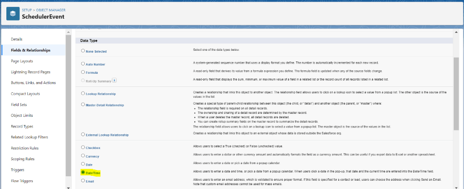Image resolution: width=464 pixels, height=189 pixels.
Task: Go to Restriction Rules
Action: [x=24, y=148]
